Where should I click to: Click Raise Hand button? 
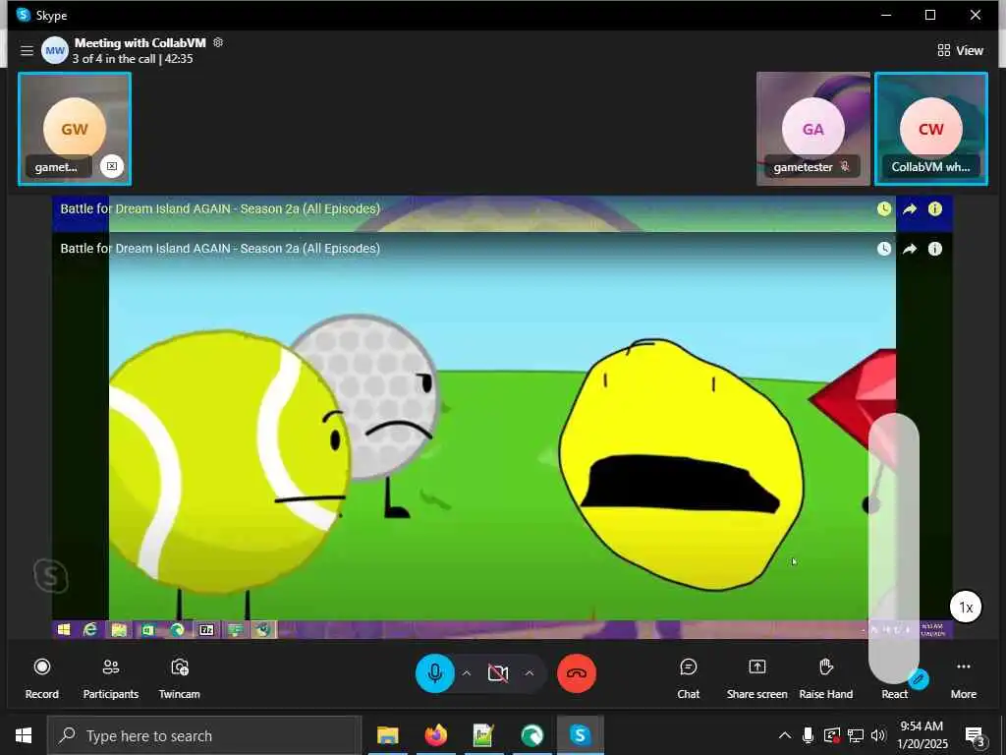(825, 677)
